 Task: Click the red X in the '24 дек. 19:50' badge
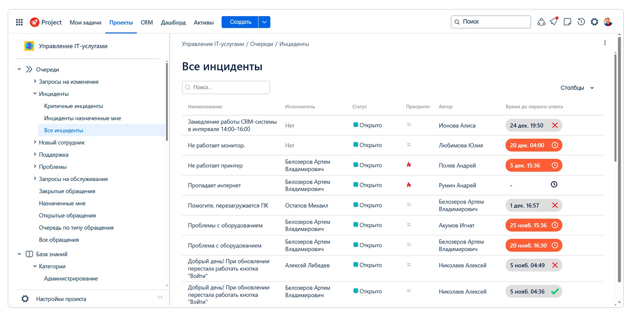pyautogui.click(x=555, y=125)
